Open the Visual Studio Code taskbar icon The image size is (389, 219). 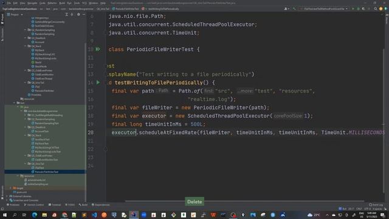click(94, 215)
